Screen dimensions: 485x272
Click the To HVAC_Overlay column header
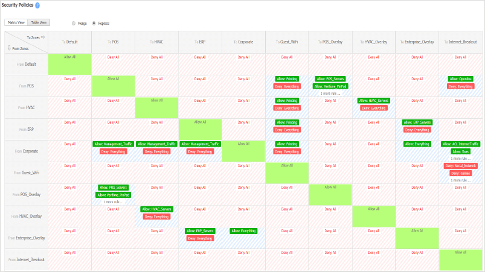point(373,42)
